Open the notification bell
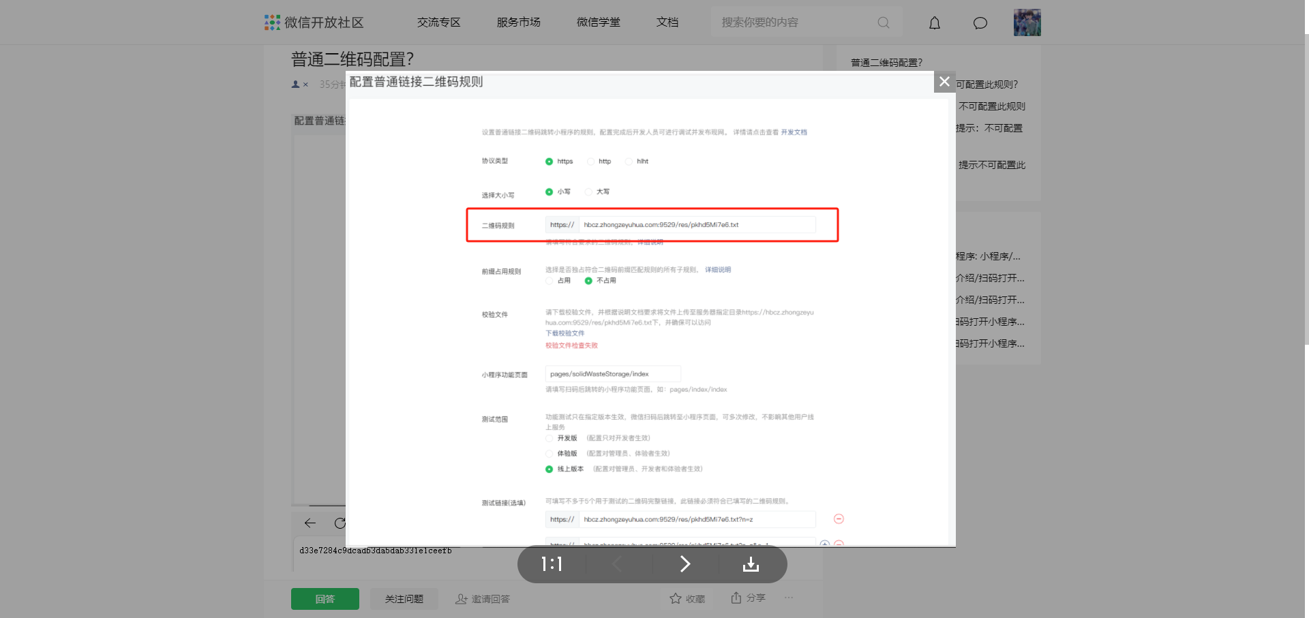 pos(935,23)
